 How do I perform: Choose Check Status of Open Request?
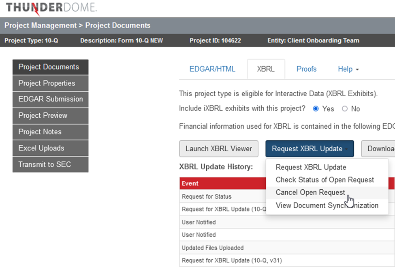[x=325, y=180]
